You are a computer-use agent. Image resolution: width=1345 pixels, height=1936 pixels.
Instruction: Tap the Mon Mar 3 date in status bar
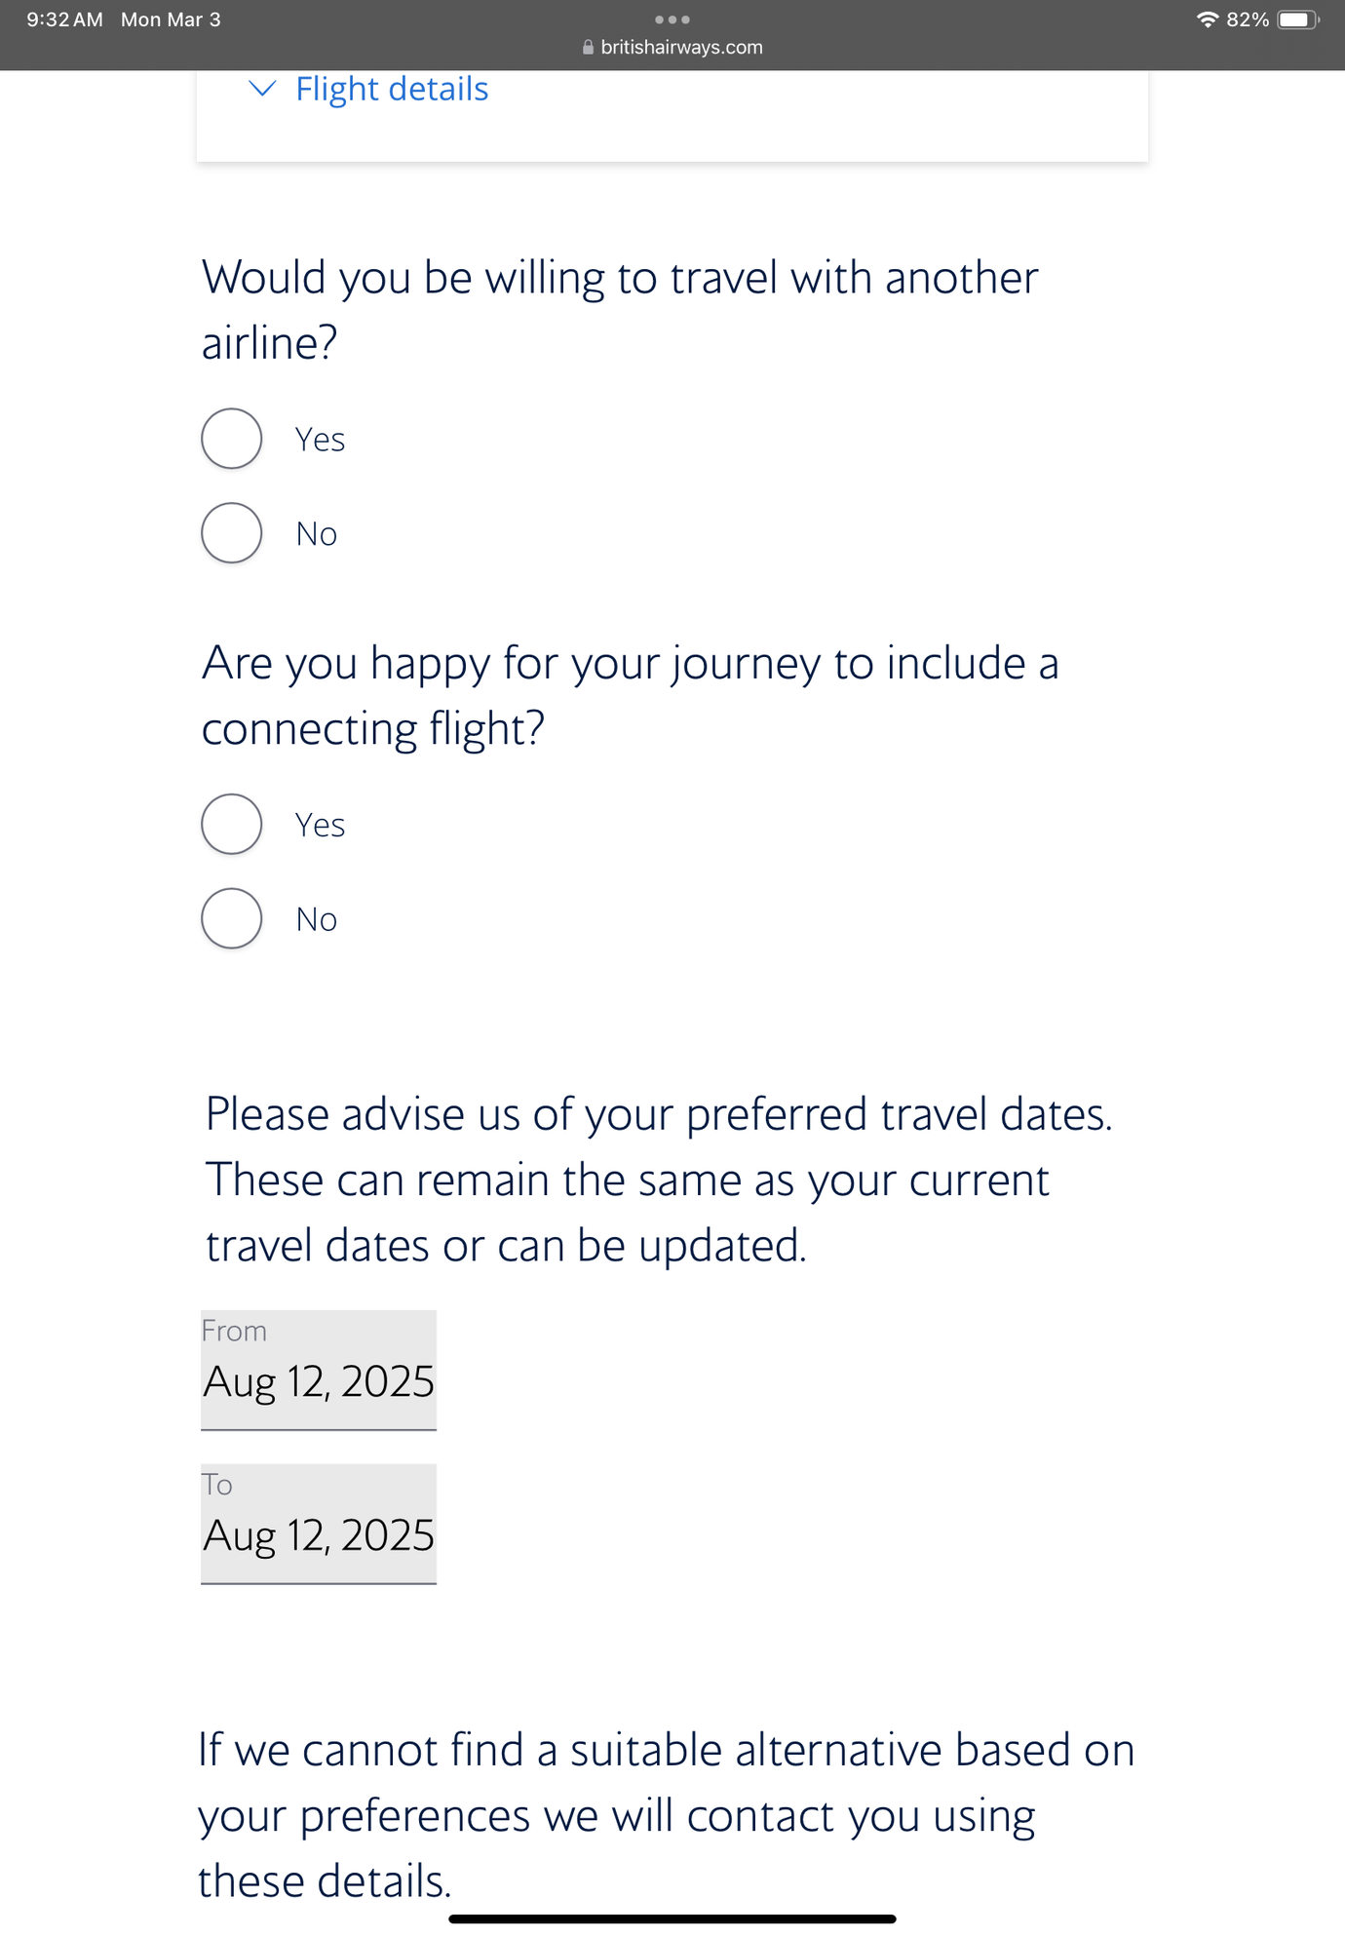pyautogui.click(x=171, y=19)
